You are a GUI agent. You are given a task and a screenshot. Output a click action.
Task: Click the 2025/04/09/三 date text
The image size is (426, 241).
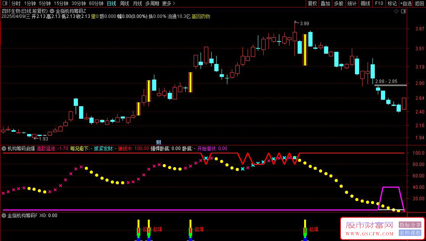[x=16, y=17]
